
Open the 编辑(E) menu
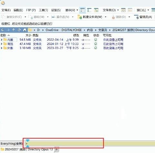point(18,10)
